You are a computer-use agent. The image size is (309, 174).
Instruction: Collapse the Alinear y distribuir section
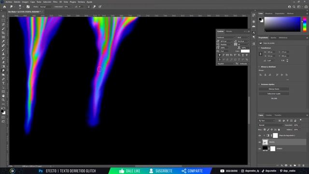[x=259, y=67]
